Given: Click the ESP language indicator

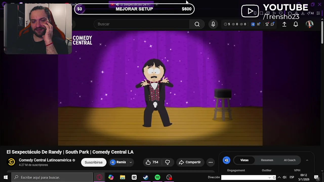Looking at the screenshot, I should [292, 177].
